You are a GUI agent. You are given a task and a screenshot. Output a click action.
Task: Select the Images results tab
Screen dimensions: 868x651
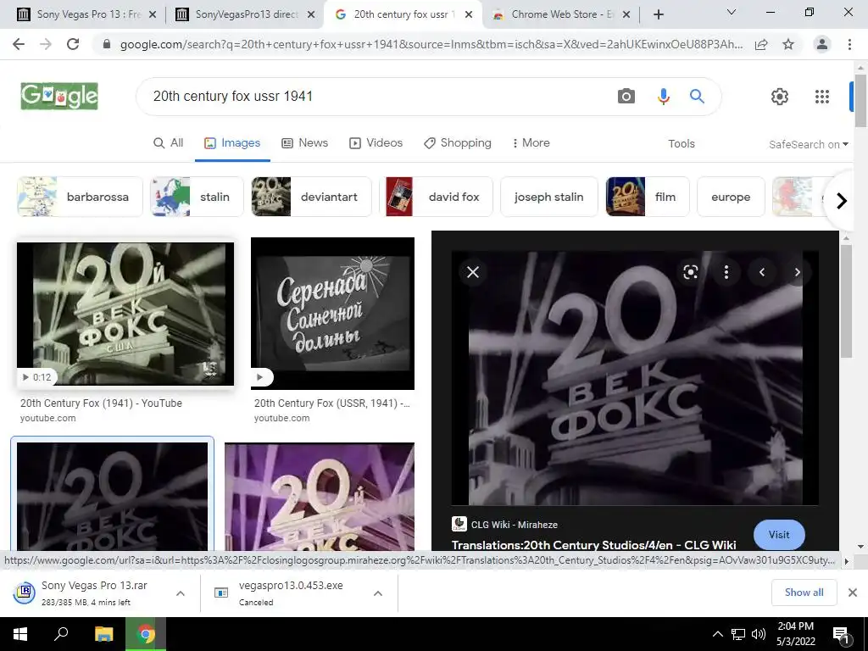[x=232, y=142]
